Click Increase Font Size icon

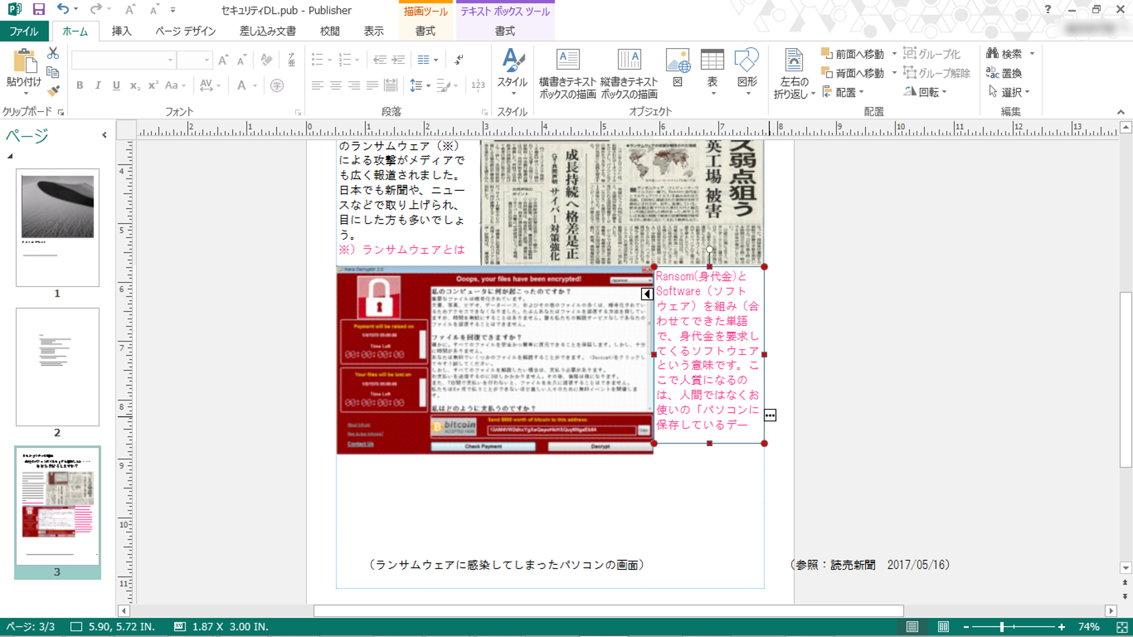click(x=223, y=60)
